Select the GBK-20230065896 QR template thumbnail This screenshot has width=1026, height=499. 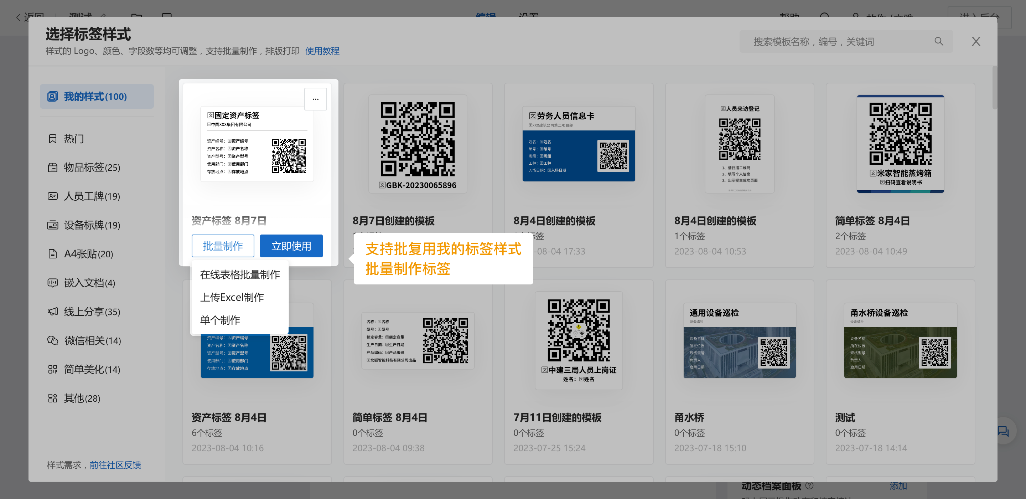click(418, 144)
